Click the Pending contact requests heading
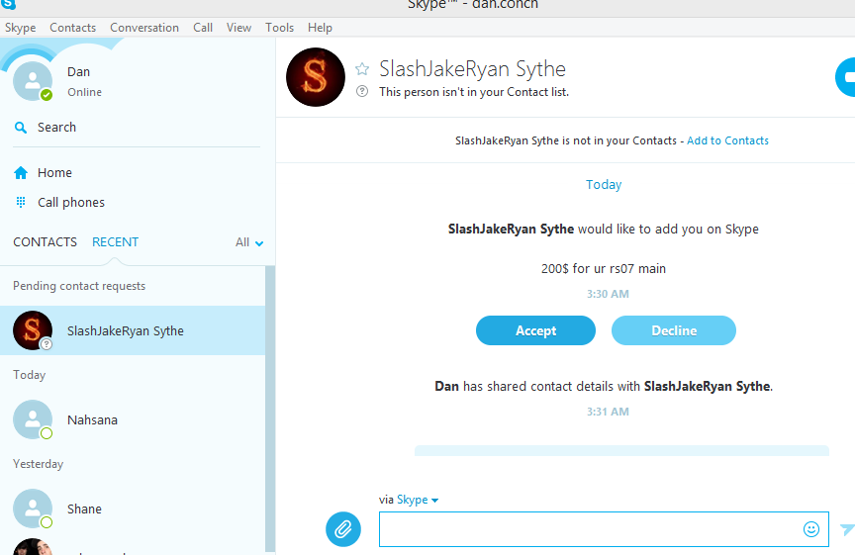Viewport: 855px width, 555px height. 79,286
